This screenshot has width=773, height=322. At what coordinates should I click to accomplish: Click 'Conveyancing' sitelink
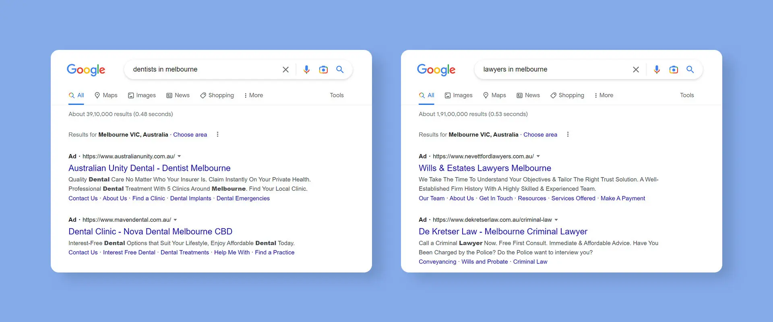(437, 262)
